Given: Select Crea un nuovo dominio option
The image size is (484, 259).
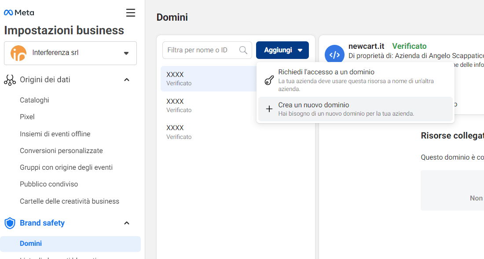Looking at the screenshot, I should [355, 109].
